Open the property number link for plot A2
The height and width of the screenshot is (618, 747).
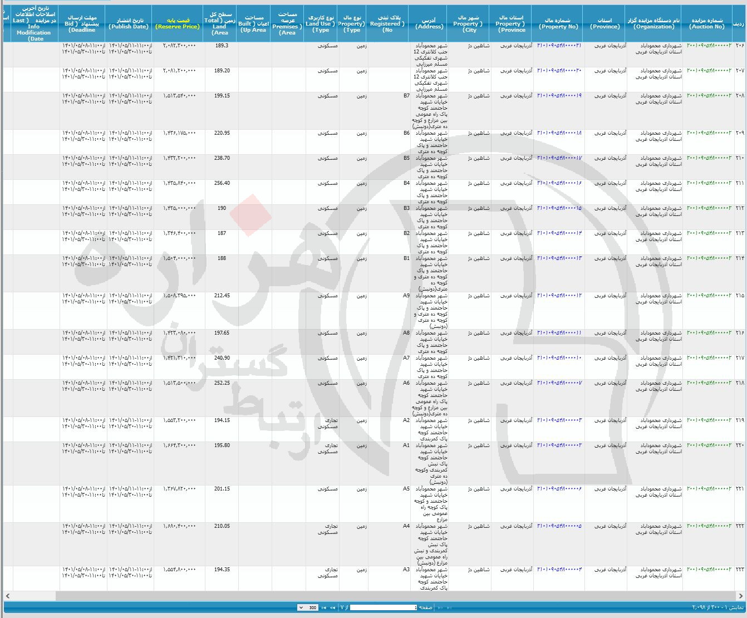(559, 420)
